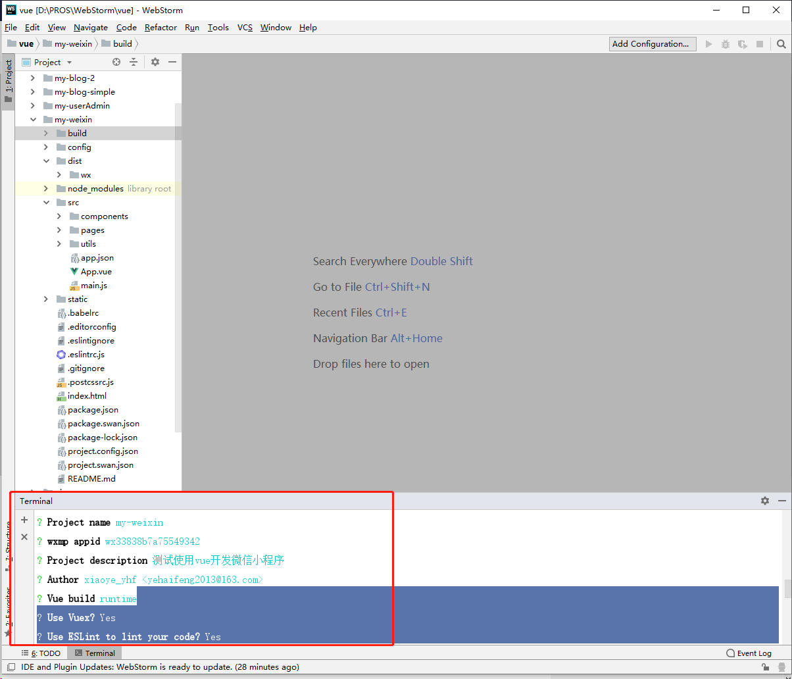Click the terminal vertical scrollbar thumb
The width and height of the screenshot is (792, 679).
pyautogui.click(x=787, y=588)
